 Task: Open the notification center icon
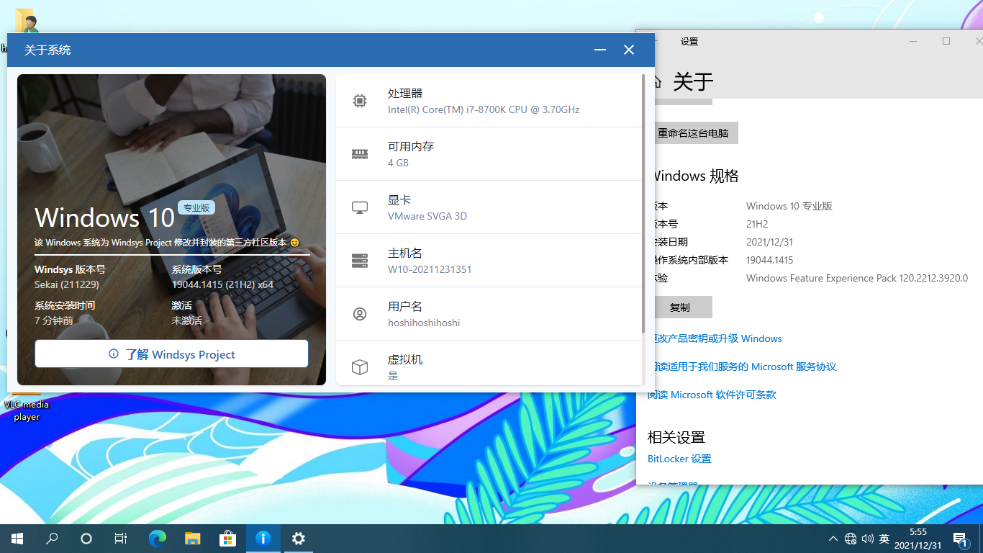(960, 539)
